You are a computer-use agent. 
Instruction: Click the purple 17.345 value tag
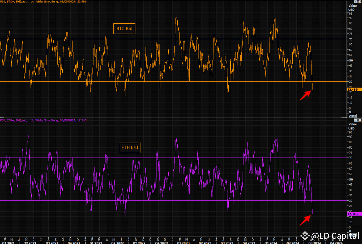click(x=354, y=214)
